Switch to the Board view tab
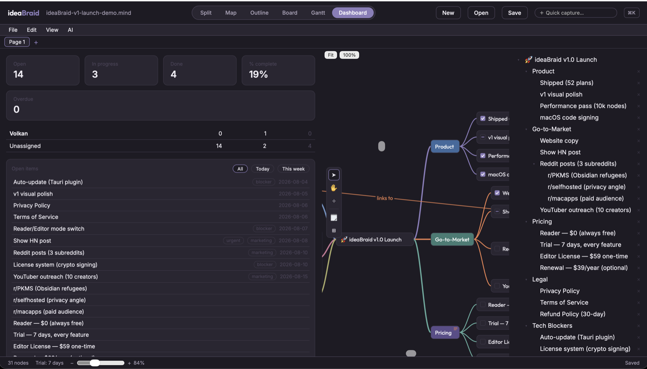The image size is (647, 369). tap(290, 13)
